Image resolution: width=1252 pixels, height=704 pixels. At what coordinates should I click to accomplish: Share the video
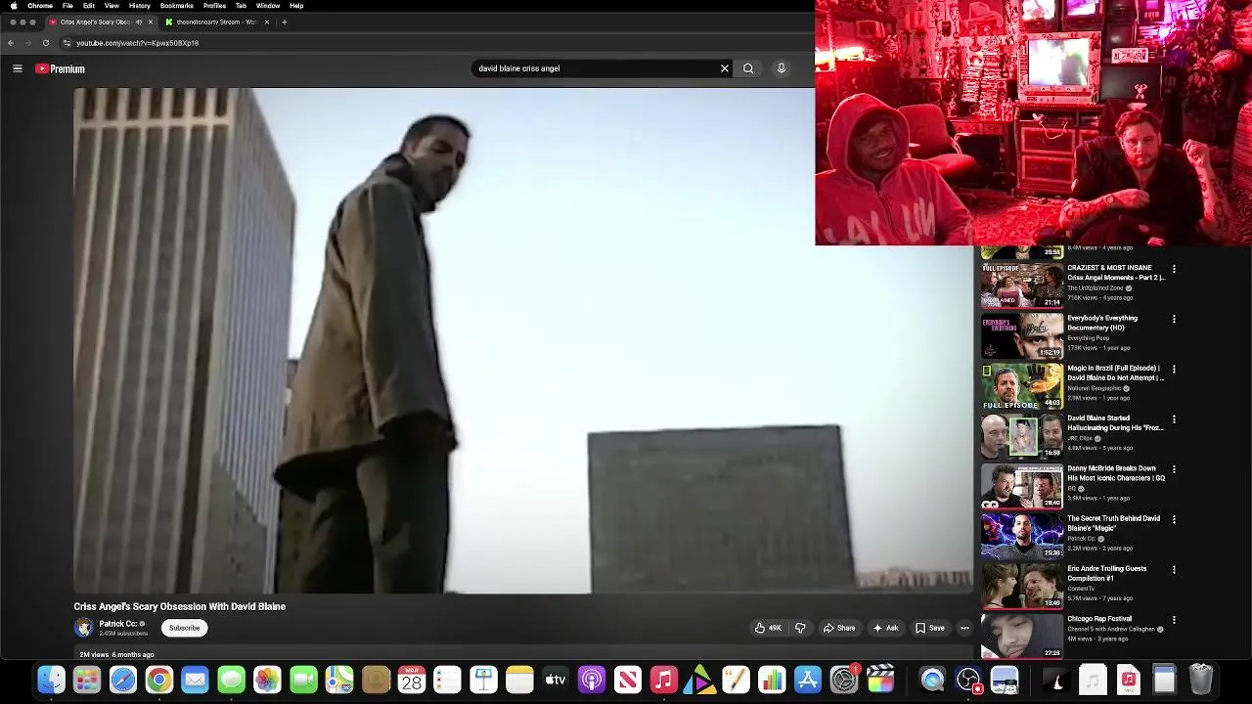pos(839,628)
